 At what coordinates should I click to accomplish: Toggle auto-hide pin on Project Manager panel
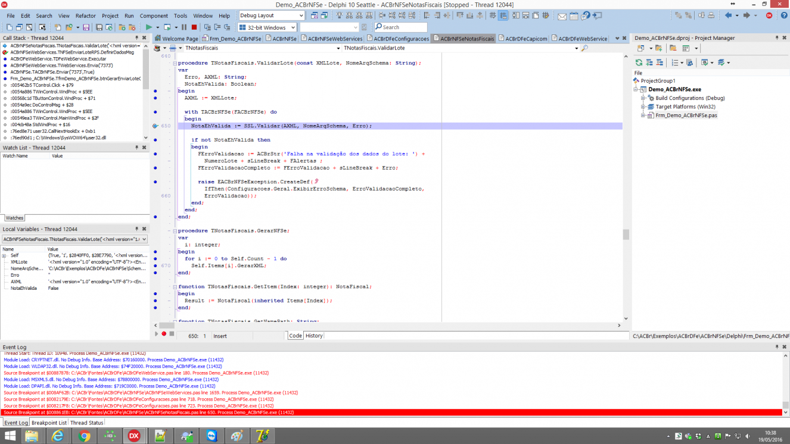click(x=777, y=38)
